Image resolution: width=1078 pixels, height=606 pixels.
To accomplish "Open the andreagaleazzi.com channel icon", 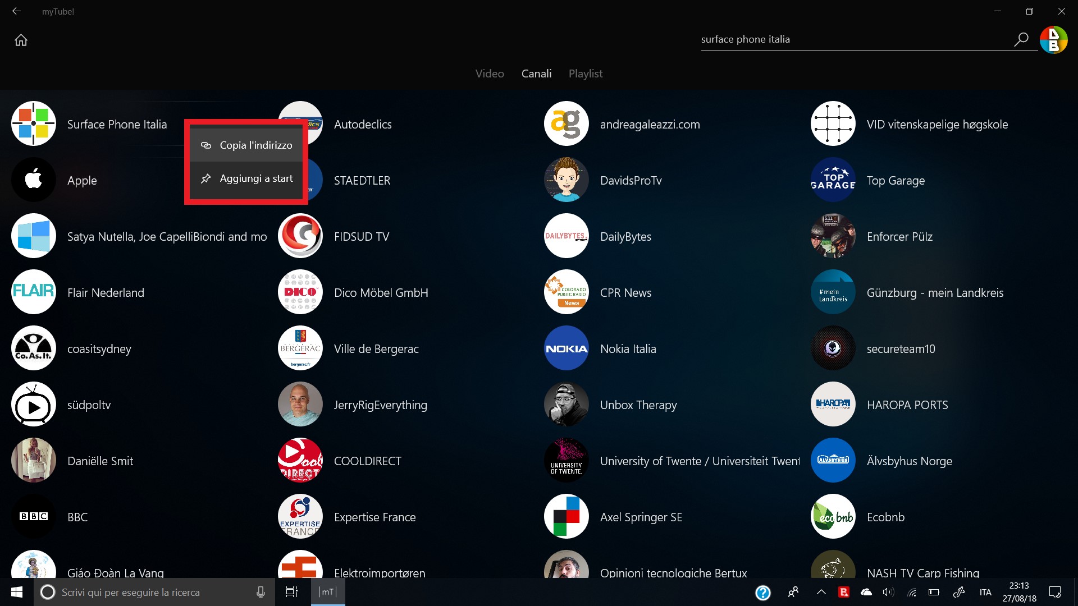I will 567,123.
